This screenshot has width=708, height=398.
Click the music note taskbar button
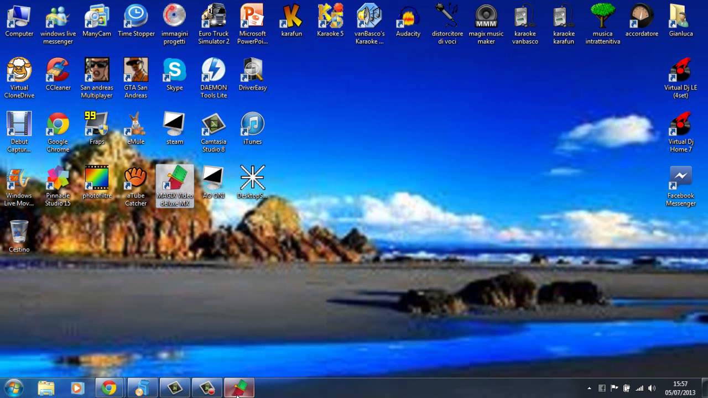point(142,388)
